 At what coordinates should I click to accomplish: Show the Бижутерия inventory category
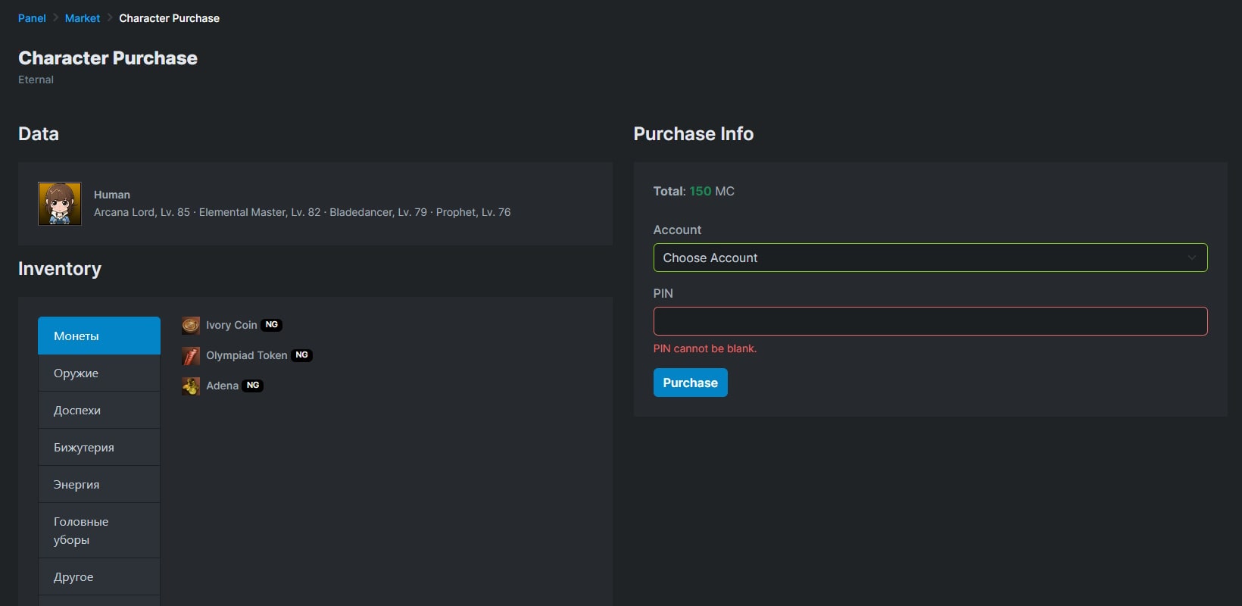[99, 448]
